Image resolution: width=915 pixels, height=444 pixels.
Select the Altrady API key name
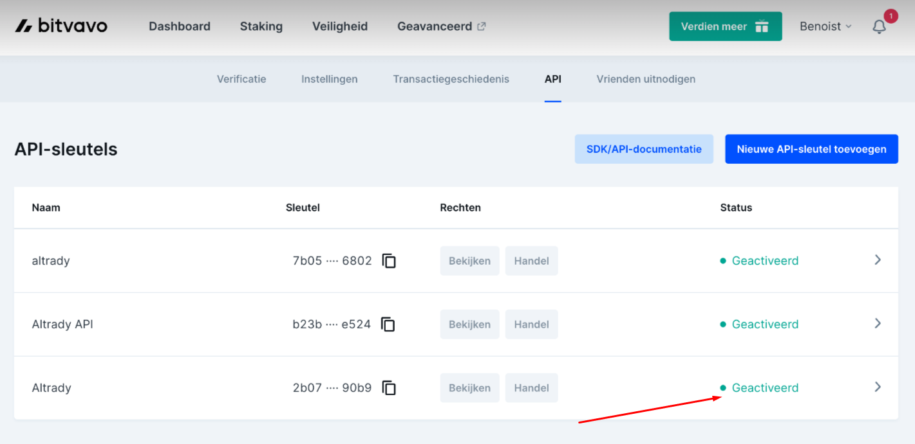click(62, 324)
